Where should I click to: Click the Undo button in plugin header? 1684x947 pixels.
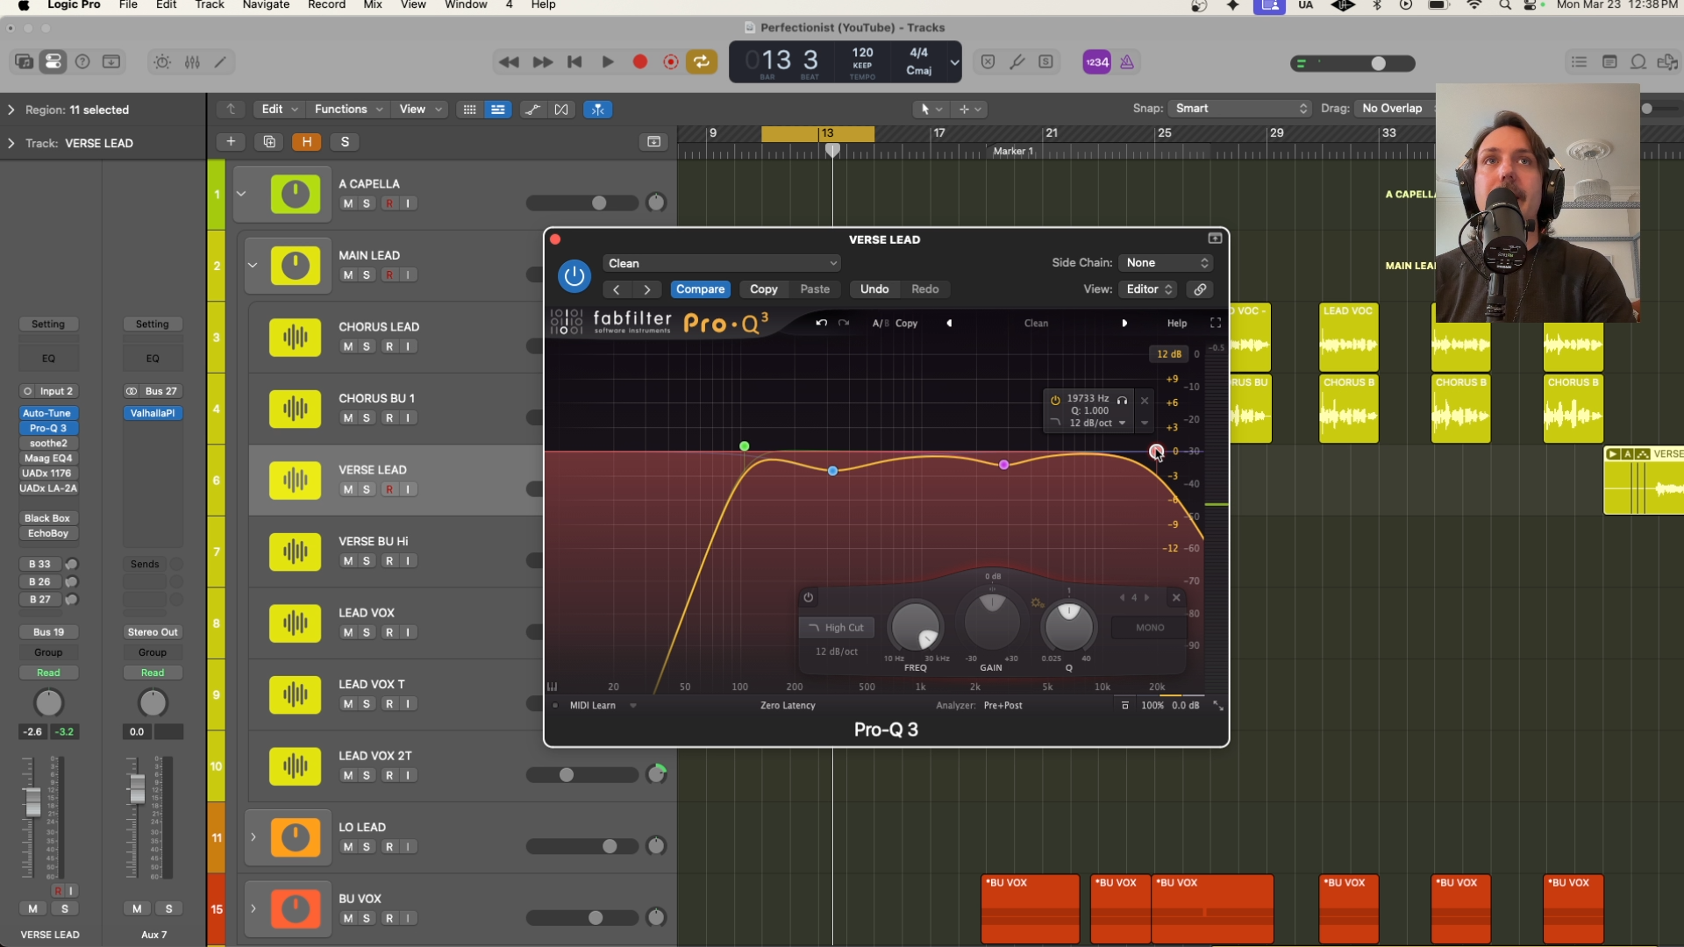click(874, 289)
